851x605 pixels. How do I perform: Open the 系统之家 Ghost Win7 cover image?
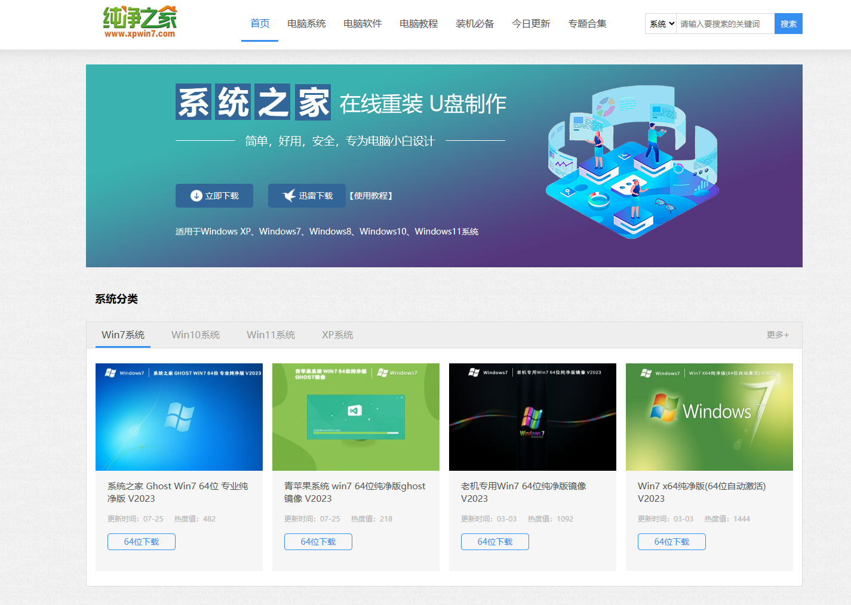(x=179, y=416)
